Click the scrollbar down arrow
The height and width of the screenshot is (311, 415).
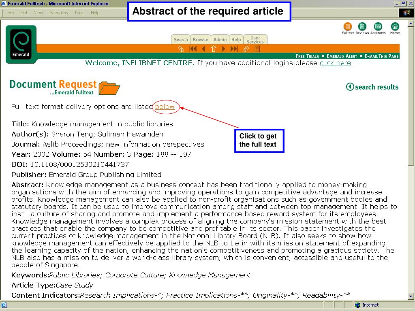tap(411, 296)
